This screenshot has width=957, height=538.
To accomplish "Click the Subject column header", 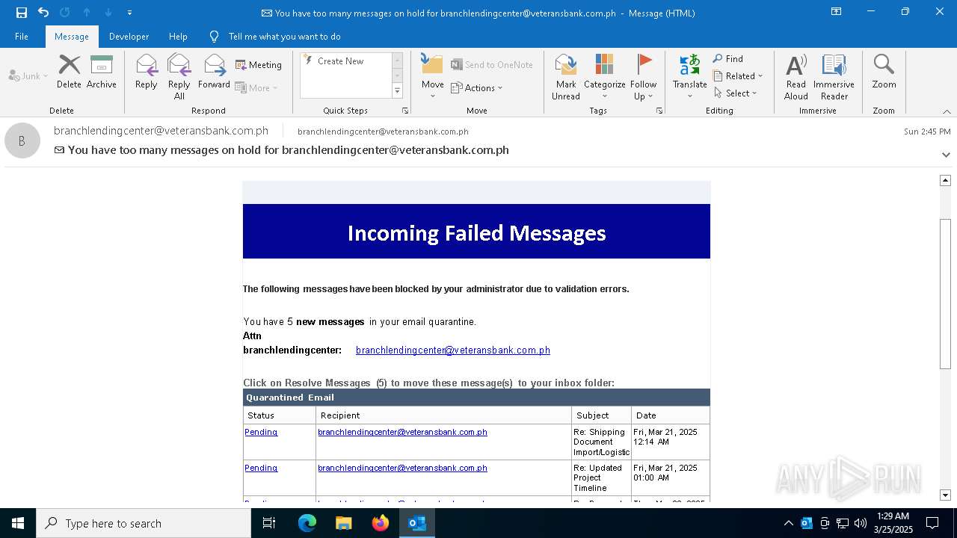I will pos(601,415).
